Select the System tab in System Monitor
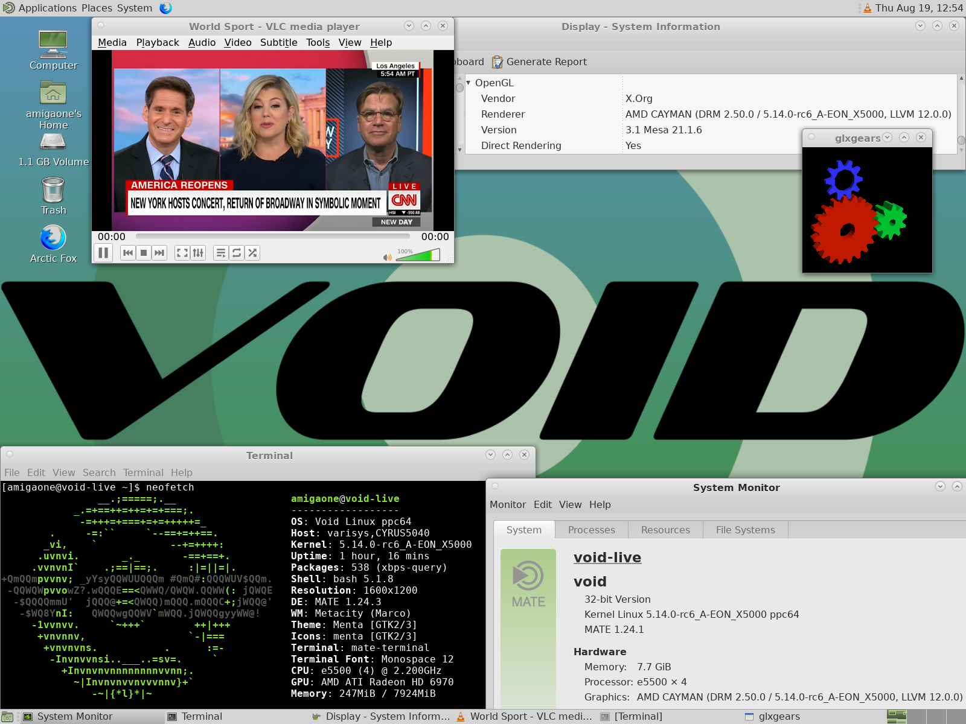 pos(524,530)
